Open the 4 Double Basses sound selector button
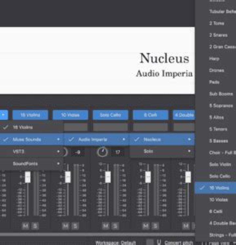The width and height of the screenshot is (236, 245). [184, 115]
